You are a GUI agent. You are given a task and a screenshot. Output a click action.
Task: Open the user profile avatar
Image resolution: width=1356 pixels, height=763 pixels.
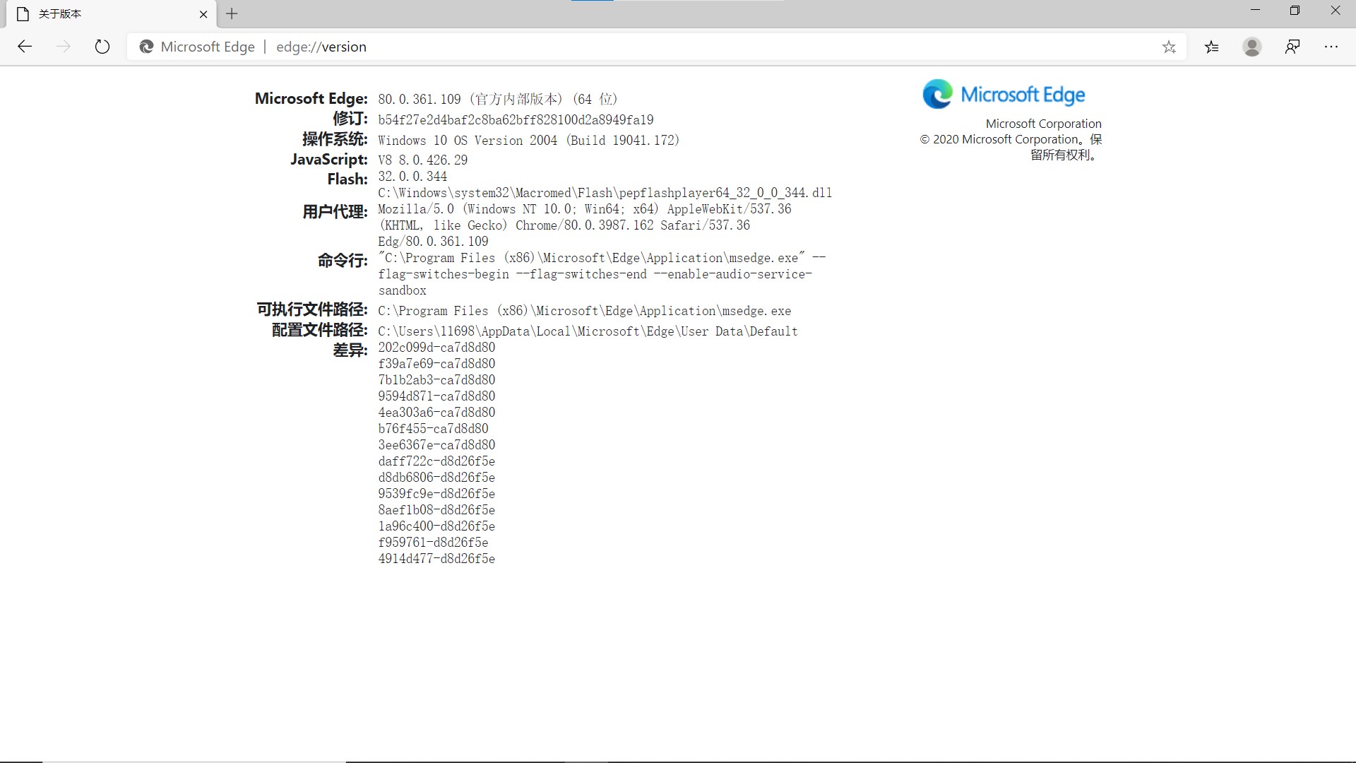(x=1252, y=47)
